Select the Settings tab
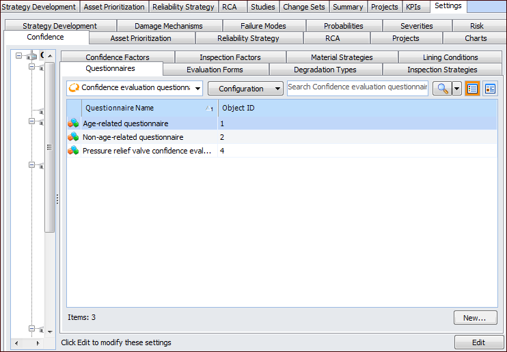This screenshot has height=352, width=507. pyautogui.click(x=448, y=6)
